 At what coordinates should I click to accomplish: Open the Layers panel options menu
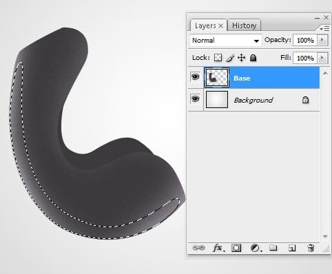point(324,29)
